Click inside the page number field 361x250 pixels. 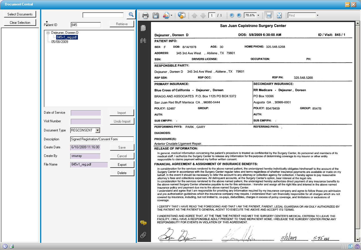[212, 15]
